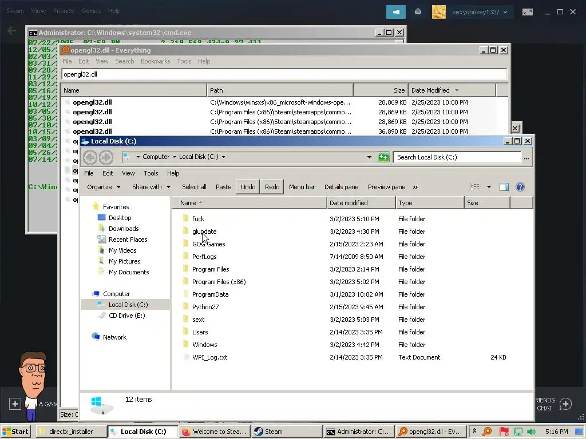Sort explorer list by Date modified column
586x439 pixels.
click(x=361, y=203)
